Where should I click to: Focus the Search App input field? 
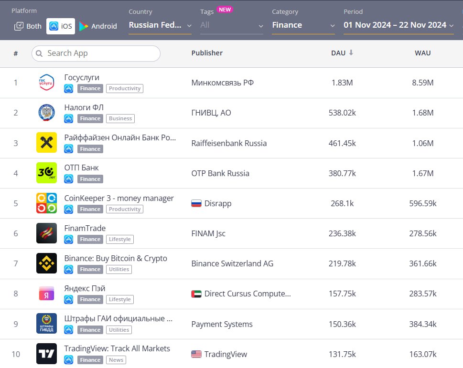pyautogui.click(x=96, y=53)
